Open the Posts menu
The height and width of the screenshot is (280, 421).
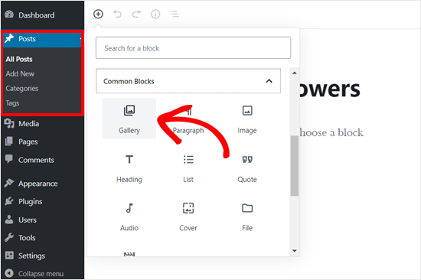pos(42,39)
